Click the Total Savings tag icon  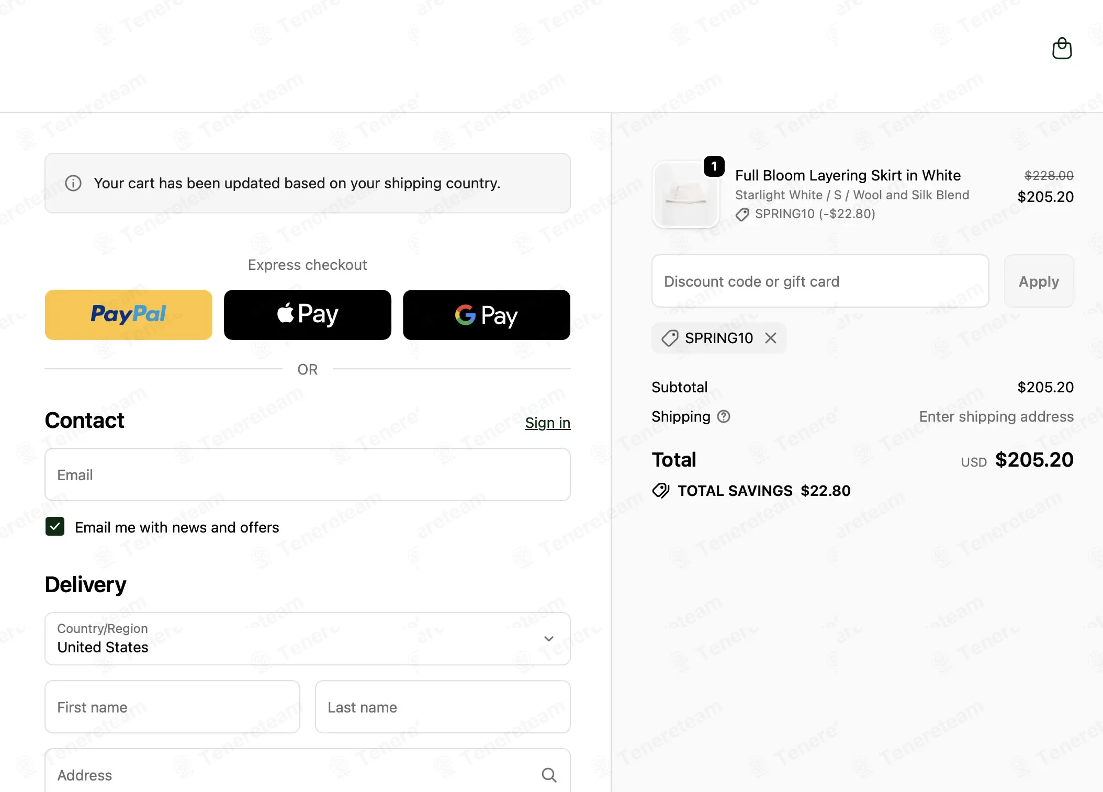[x=661, y=491]
